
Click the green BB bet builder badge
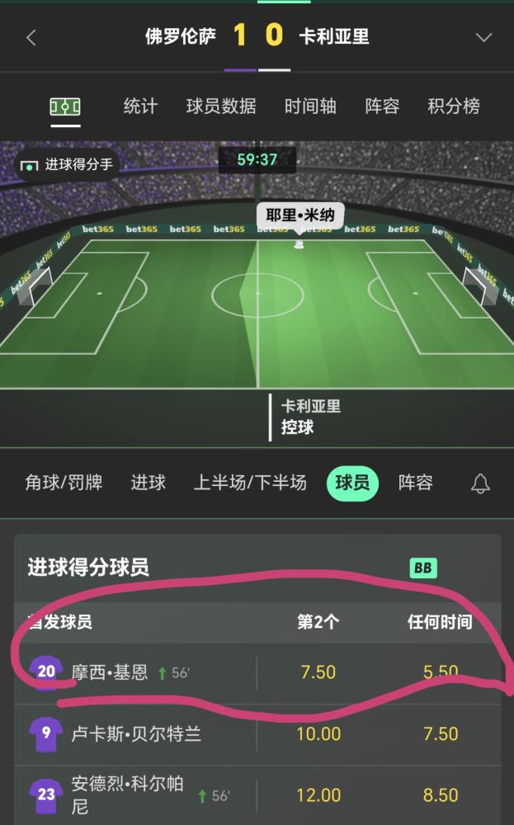[423, 568]
